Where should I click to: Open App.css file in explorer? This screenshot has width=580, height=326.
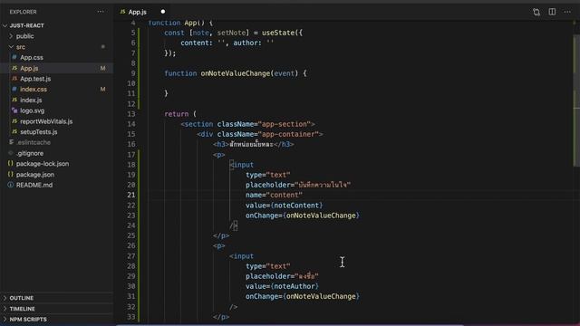[x=32, y=57]
